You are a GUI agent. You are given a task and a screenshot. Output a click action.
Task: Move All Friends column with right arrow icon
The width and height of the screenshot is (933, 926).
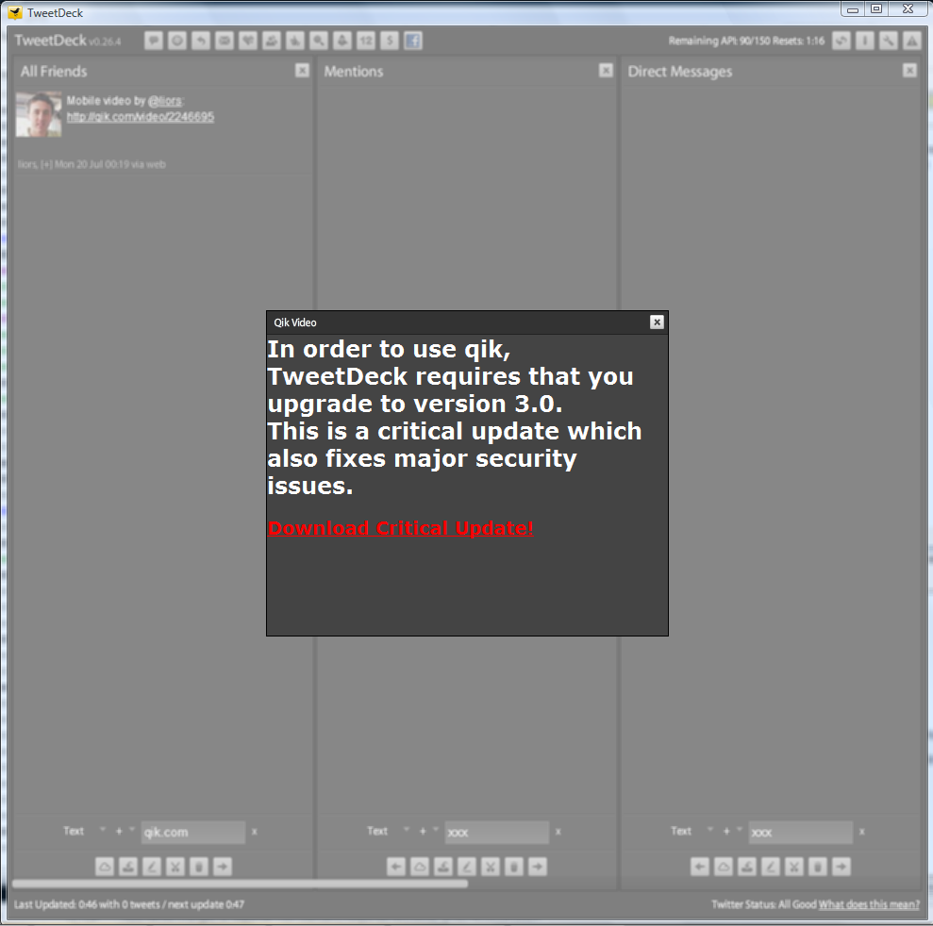(223, 867)
